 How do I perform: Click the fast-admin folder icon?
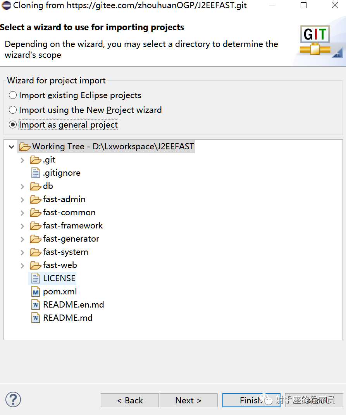pos(36,199)
